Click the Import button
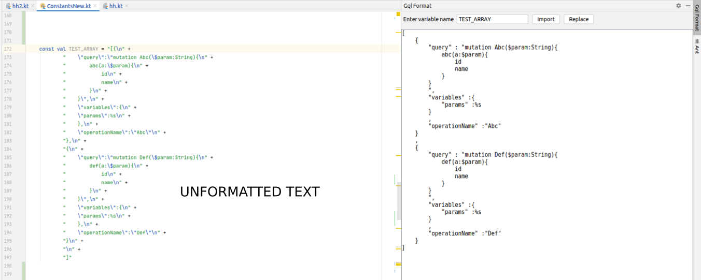Screen dimensions: 701x280 pyautogui.click(x=546, y=19)
